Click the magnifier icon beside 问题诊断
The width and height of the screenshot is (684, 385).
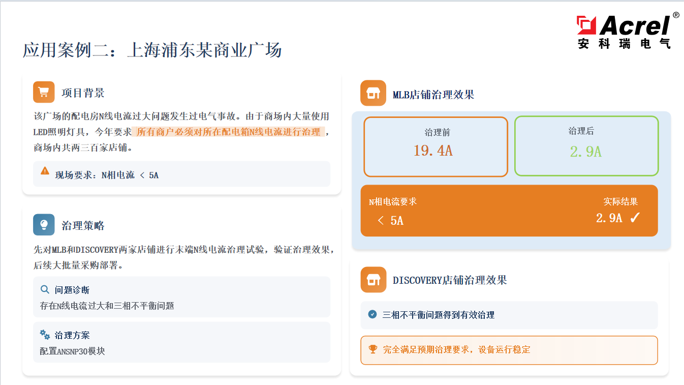(45, 289)
